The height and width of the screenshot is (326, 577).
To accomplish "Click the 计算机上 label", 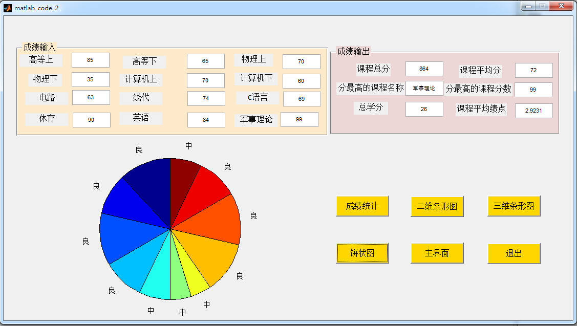I will click(141, 79).
